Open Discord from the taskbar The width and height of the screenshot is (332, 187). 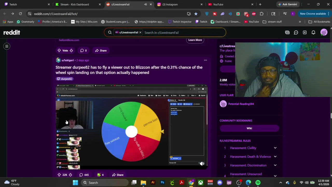[220, 183]
